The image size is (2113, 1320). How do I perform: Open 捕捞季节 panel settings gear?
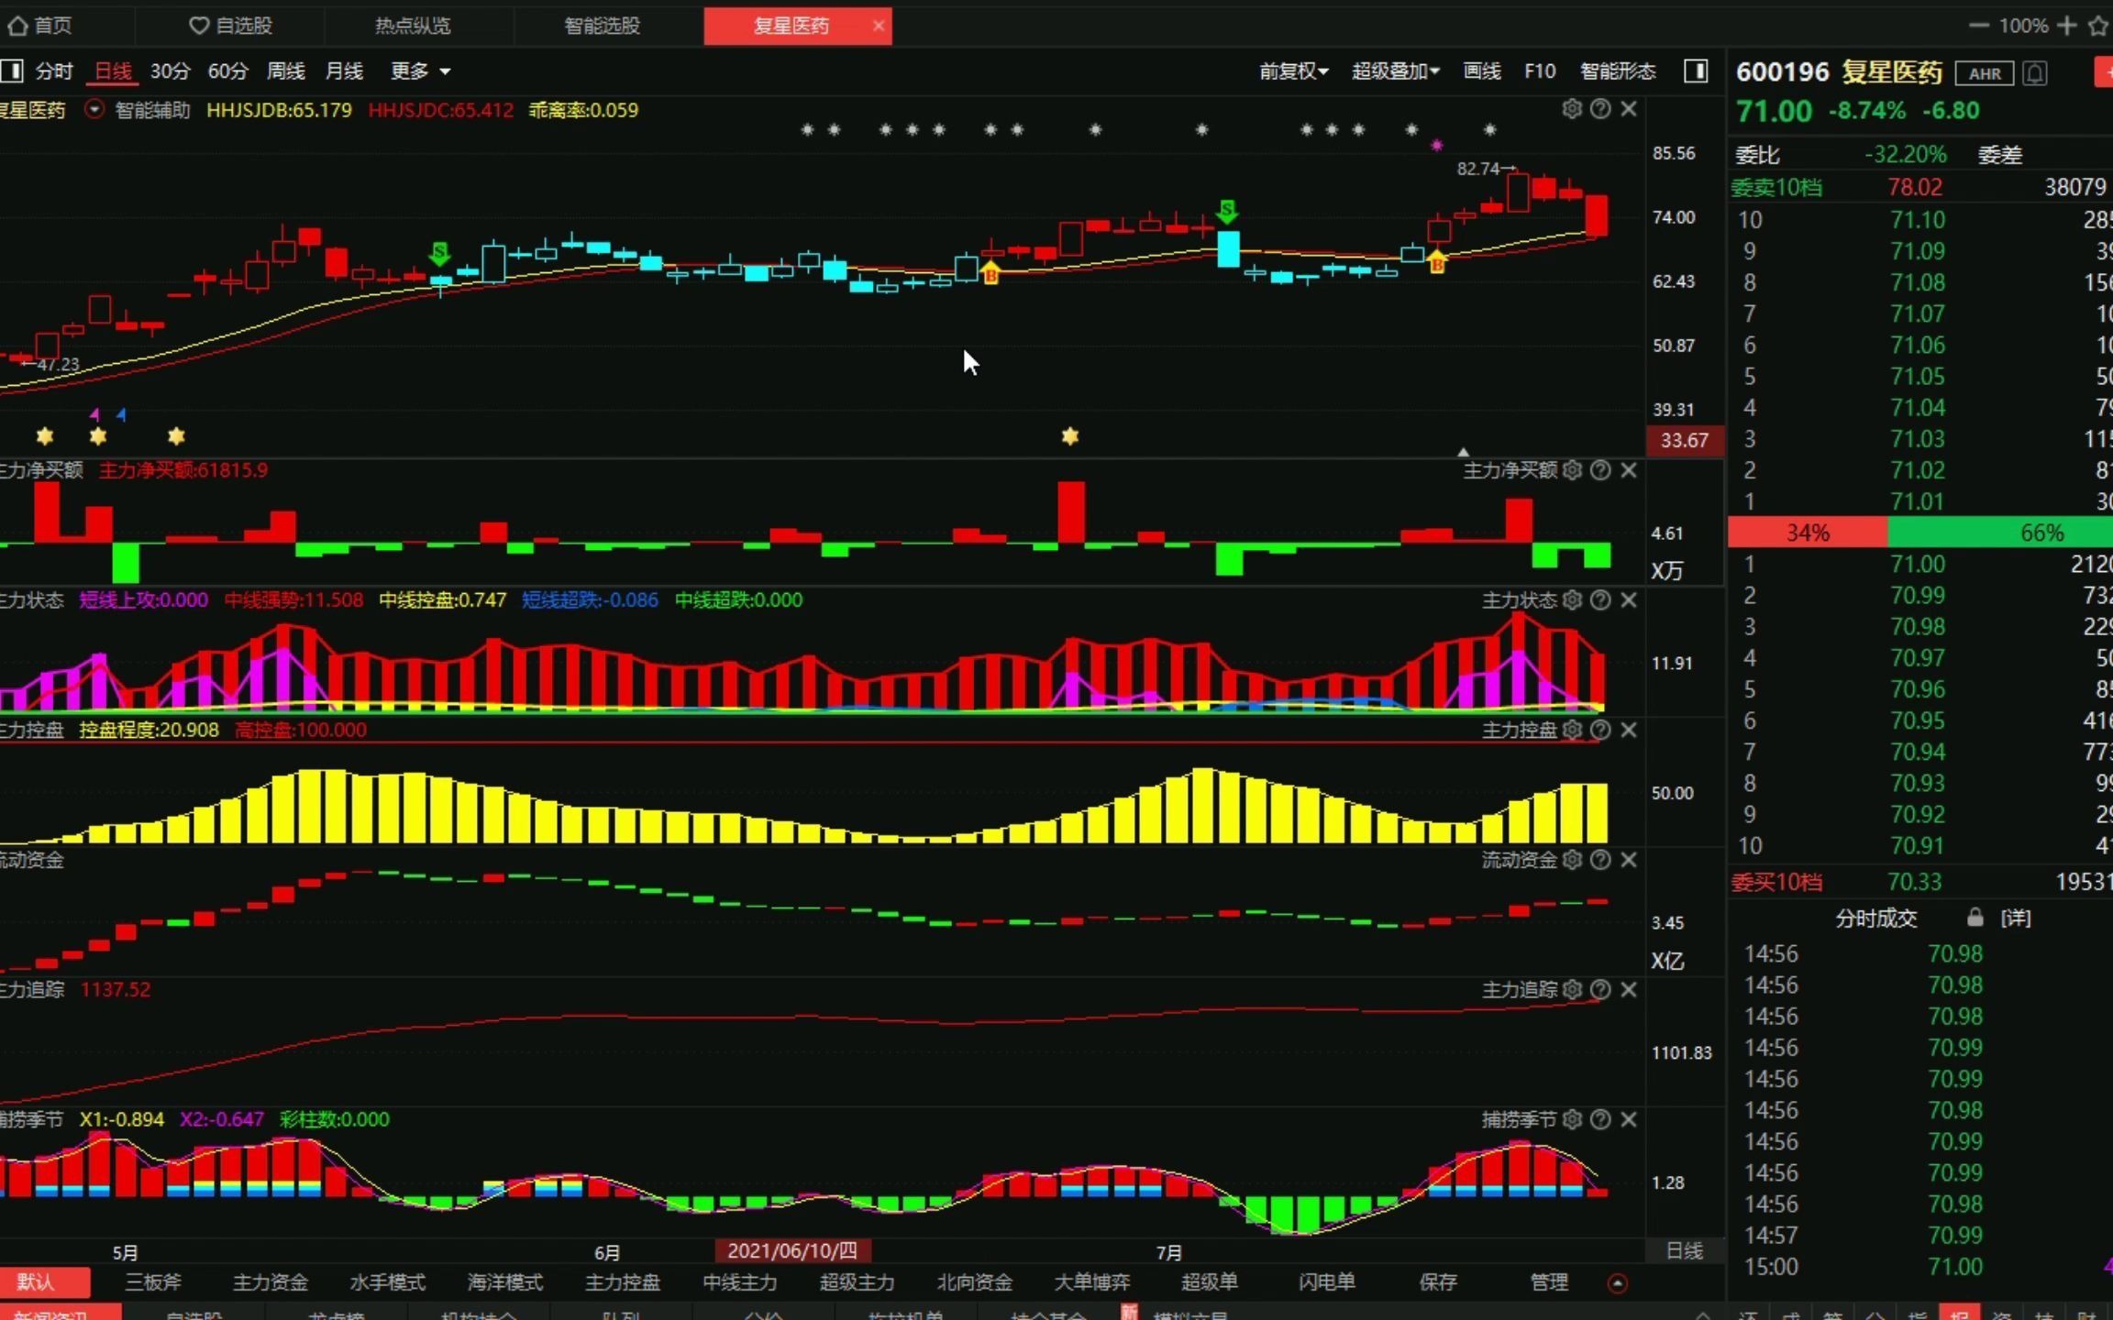(x=1572, y=1119)
